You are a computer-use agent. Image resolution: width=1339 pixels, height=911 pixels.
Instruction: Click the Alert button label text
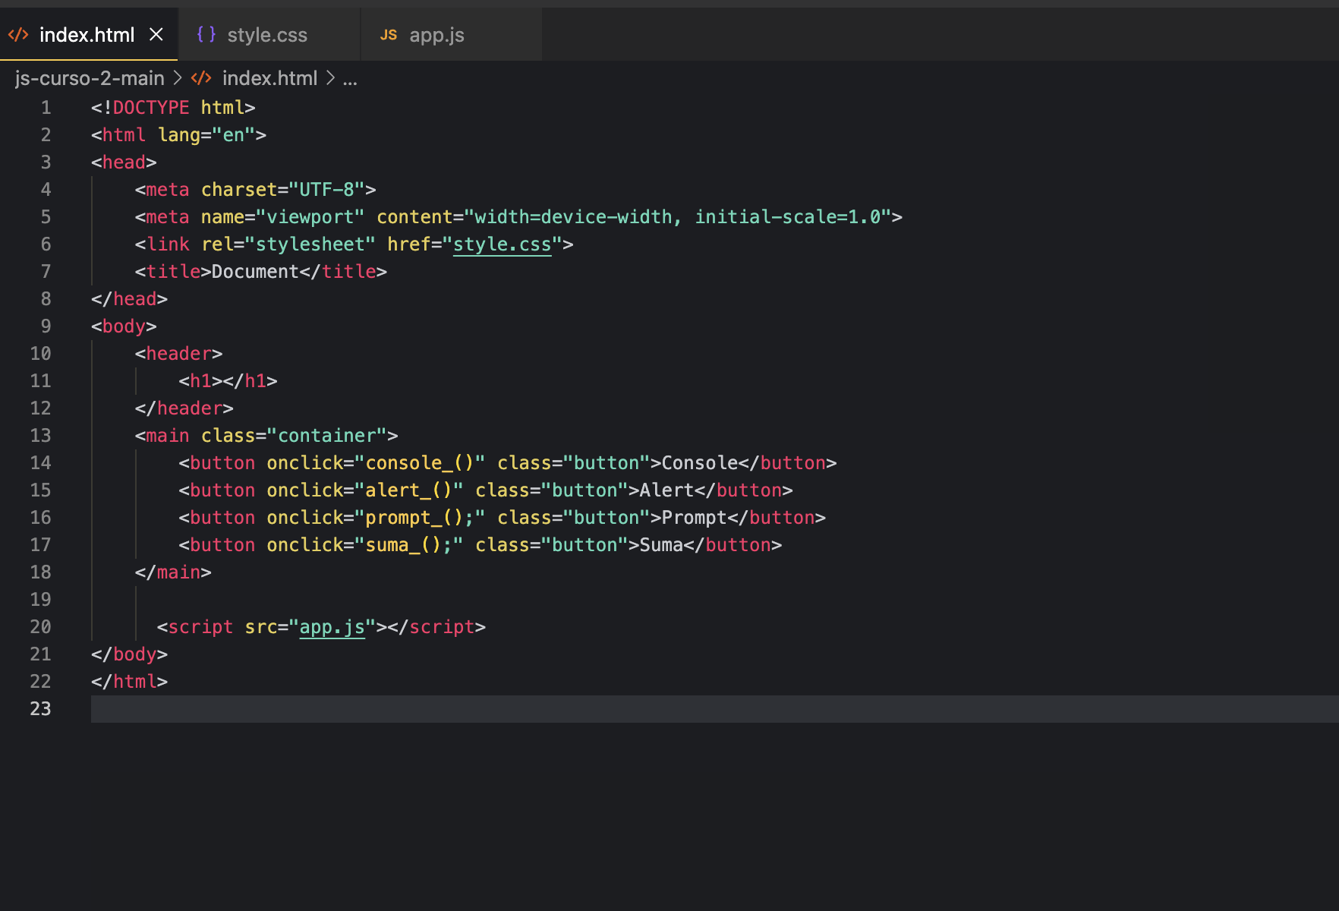pyautogui.click(x=667, y=490)
